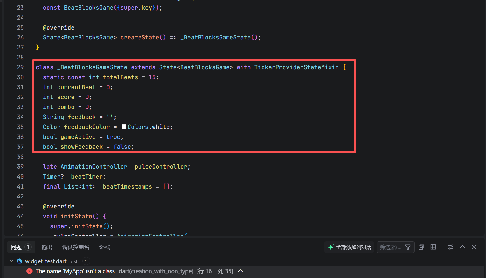The image size is (486, 278).
Task: Click the _beatTimestamps variable name
Action: click(x=126, y=186)
